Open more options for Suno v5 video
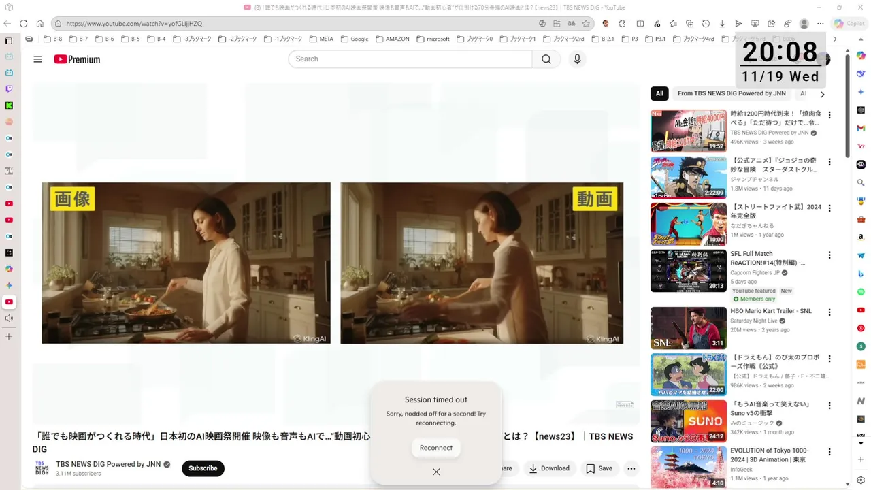The width and height of the screenshot is (871, 490). (829, 406)
